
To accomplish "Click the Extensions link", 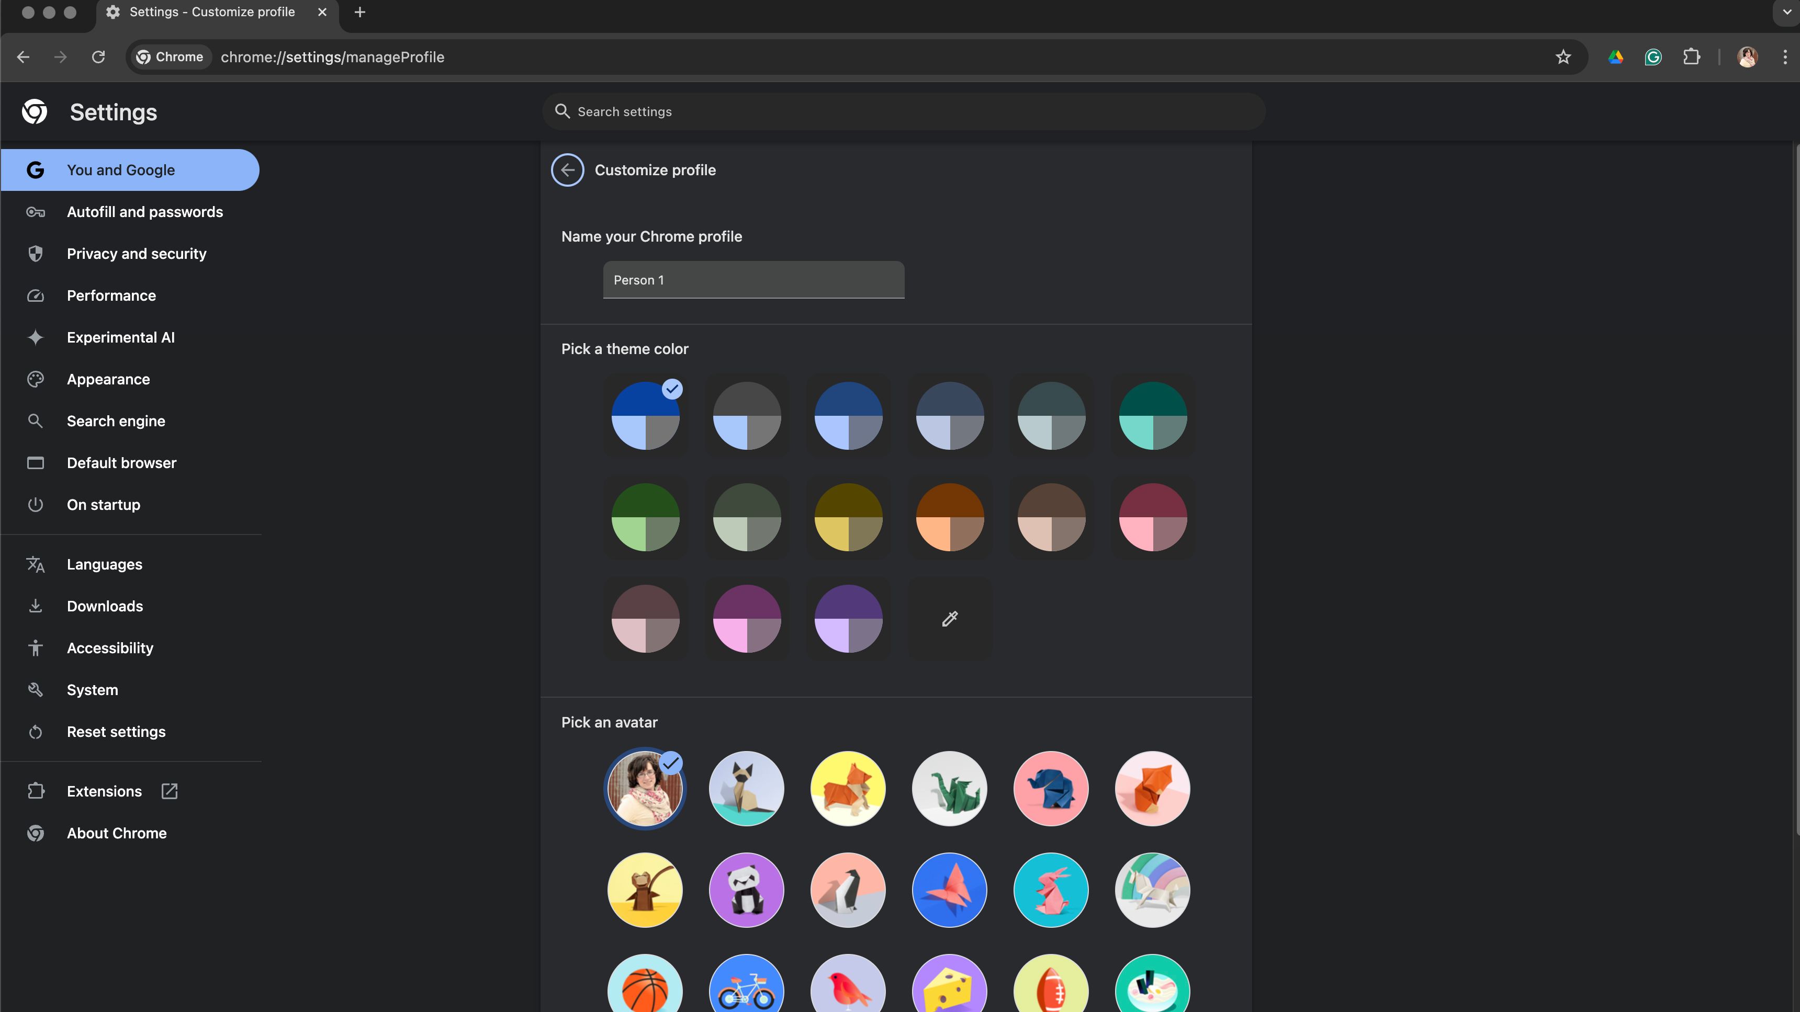I will coord(104,791).
